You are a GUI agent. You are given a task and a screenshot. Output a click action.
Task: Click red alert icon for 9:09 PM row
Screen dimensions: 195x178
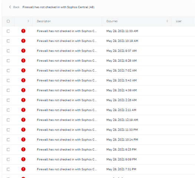(23, 159)
